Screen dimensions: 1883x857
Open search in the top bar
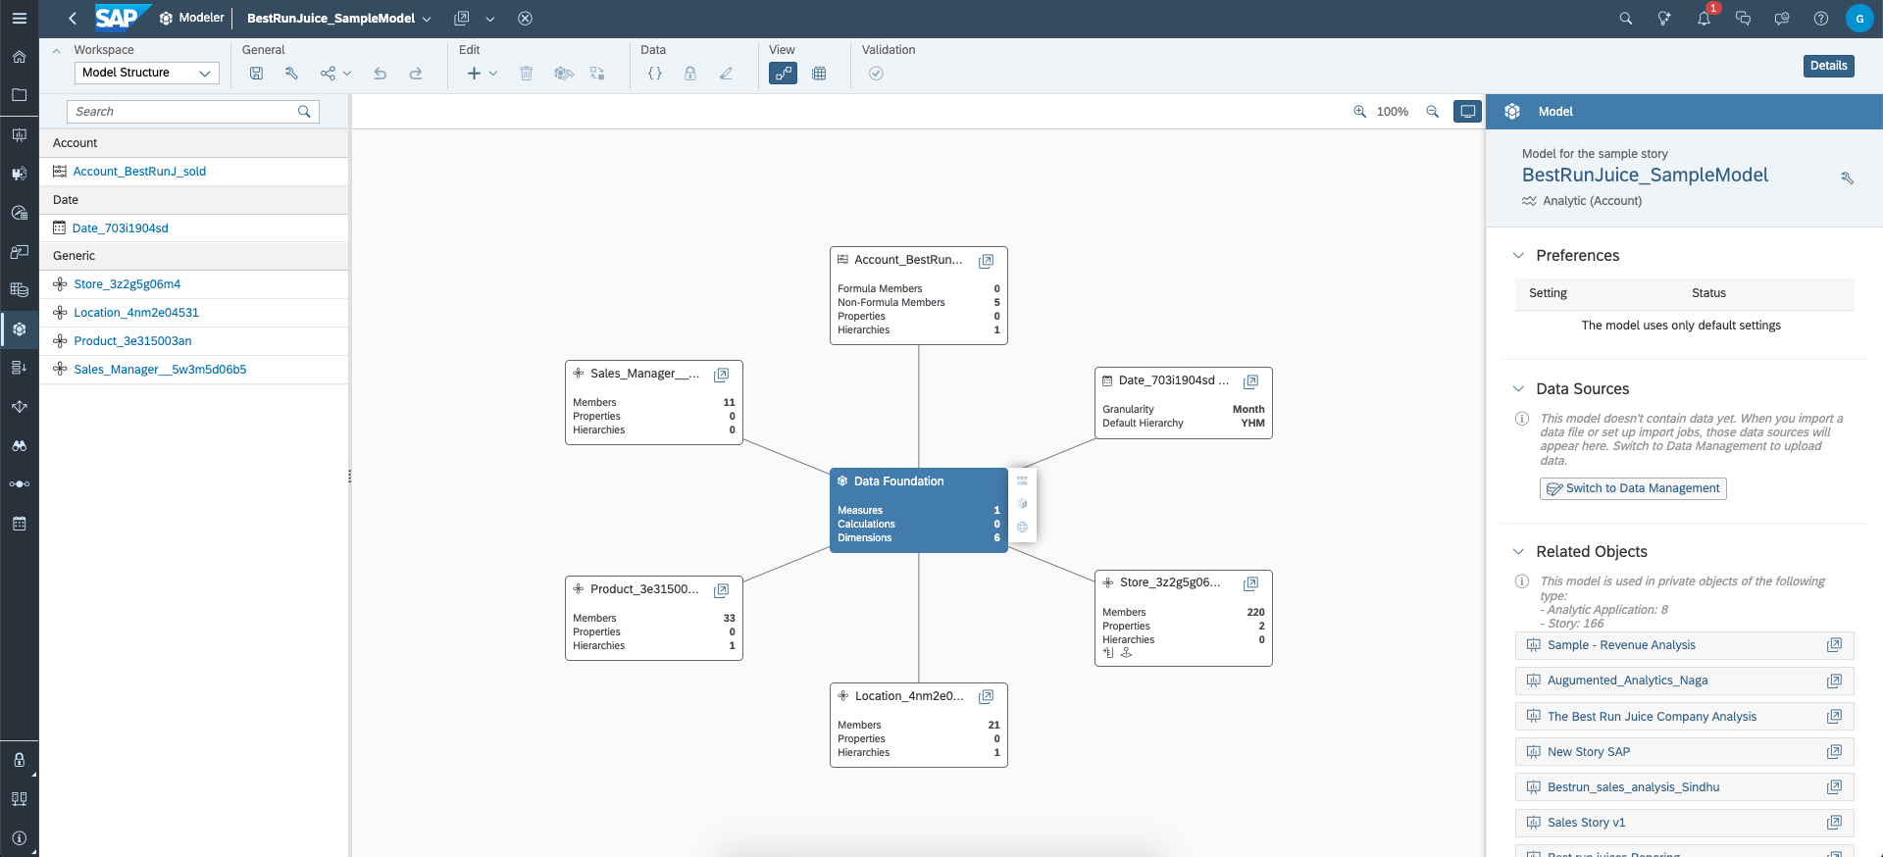(1626, 19)
